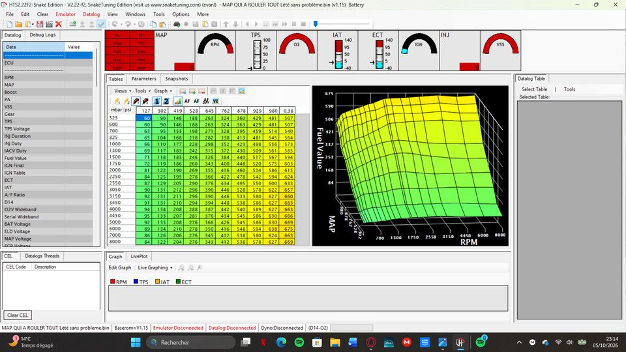Toggle secondary maps button labelled 2
626x352 pixels.
[x=166, y=101]
